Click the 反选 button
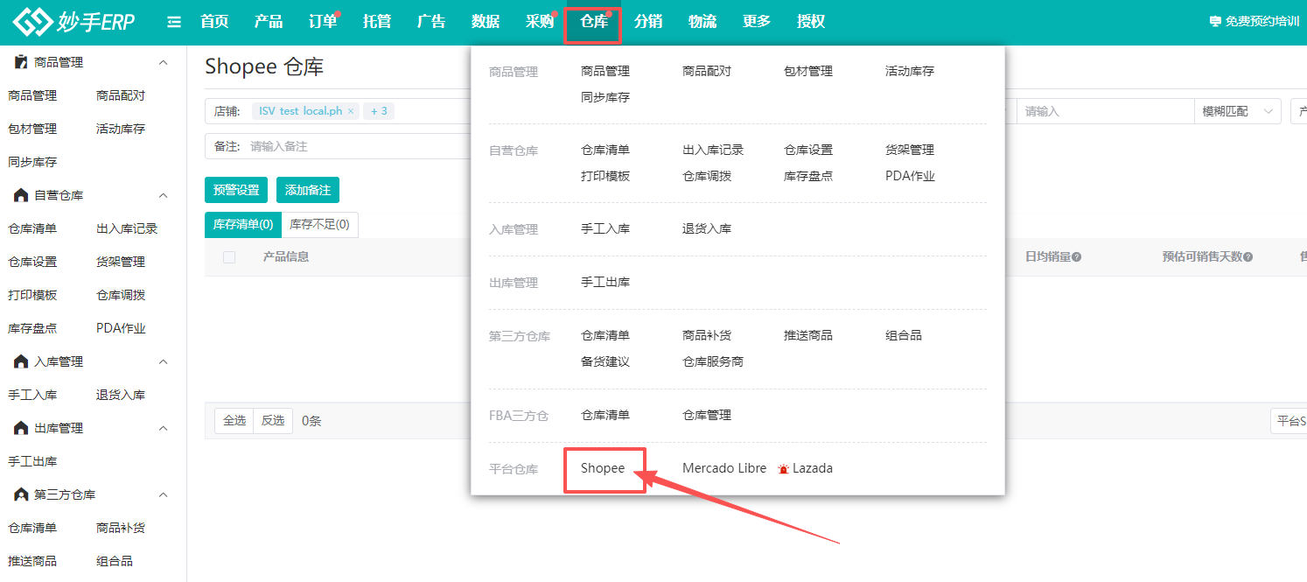This screenshot has height=582, width=1307. pyautogui.click(x=273, y=421)
